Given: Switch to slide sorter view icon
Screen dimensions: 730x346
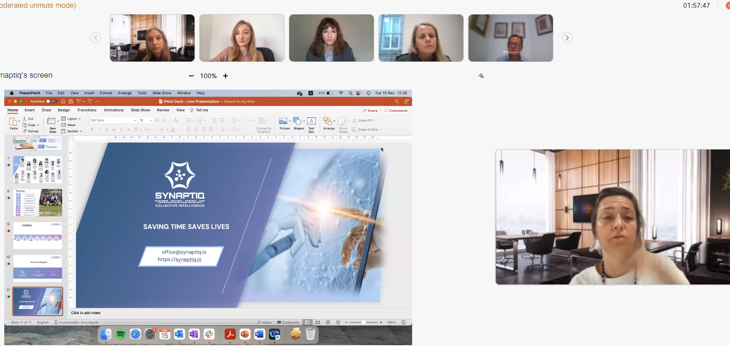Looking at the screenshot, I should (x=317, y=323).
